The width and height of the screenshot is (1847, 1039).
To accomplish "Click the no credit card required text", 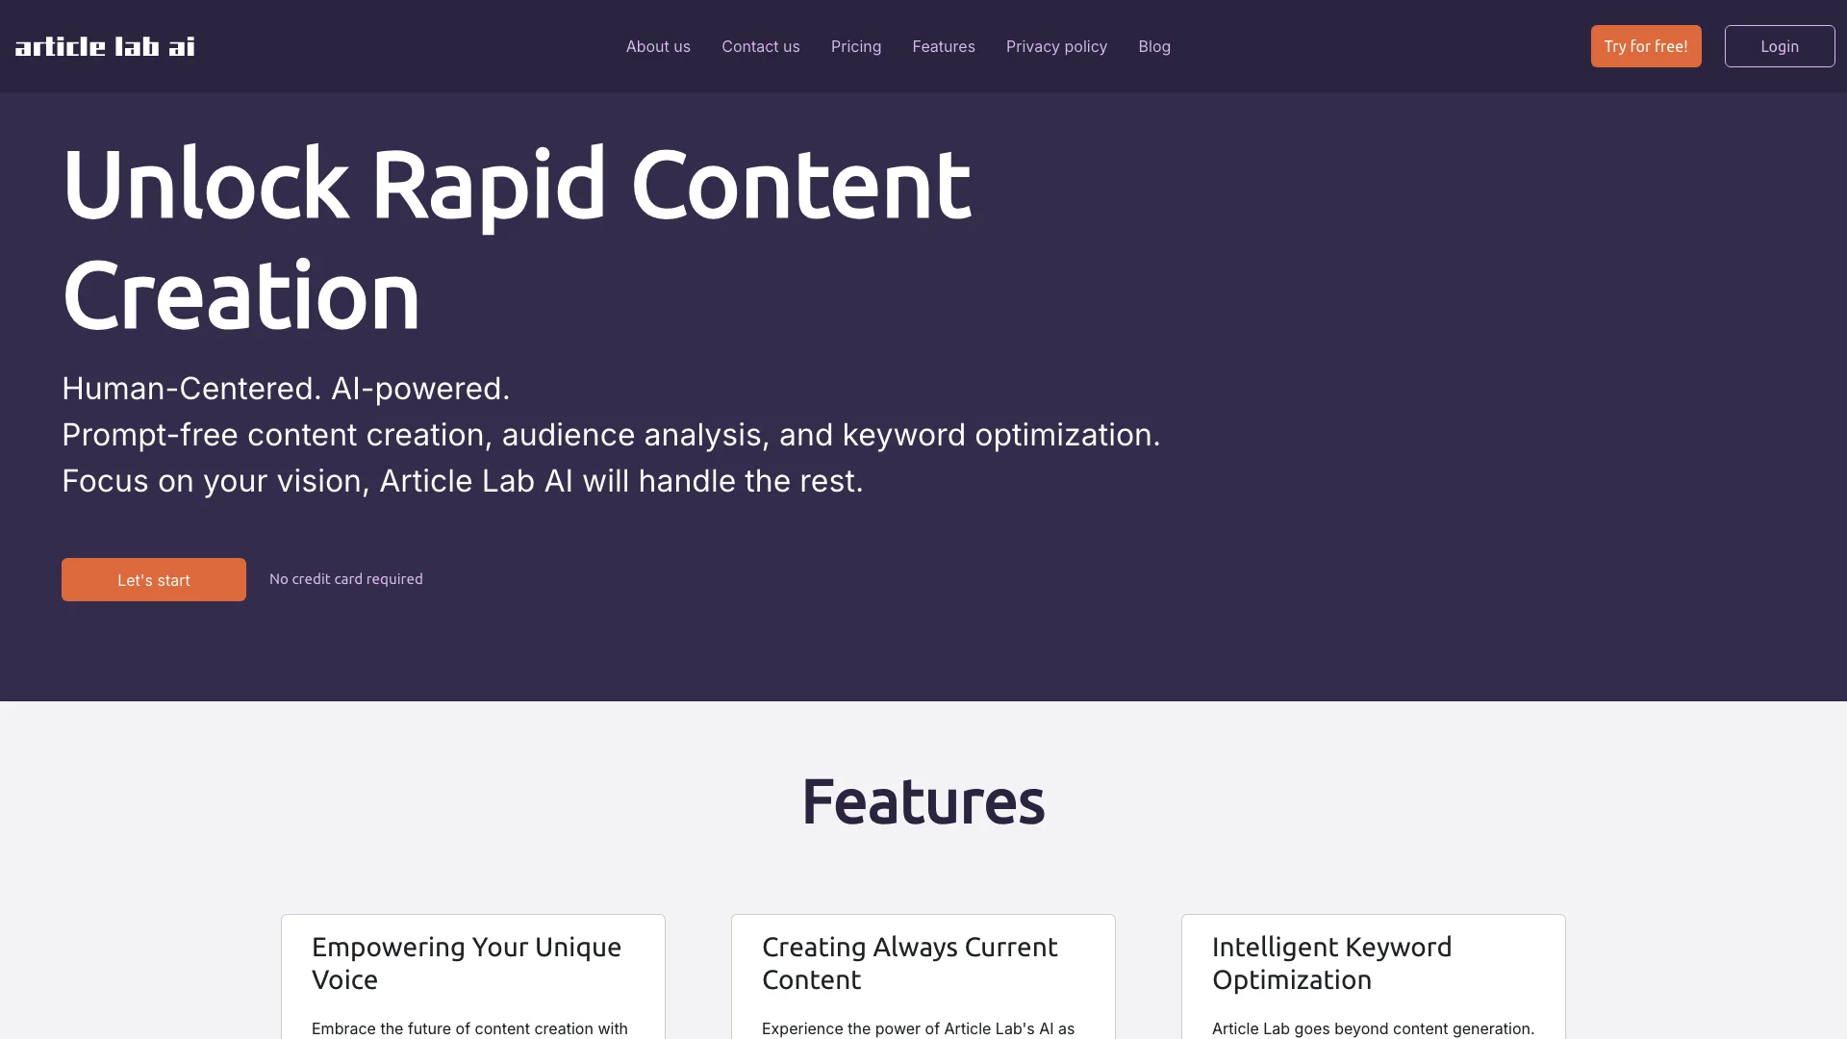I will tap(346, 578).
